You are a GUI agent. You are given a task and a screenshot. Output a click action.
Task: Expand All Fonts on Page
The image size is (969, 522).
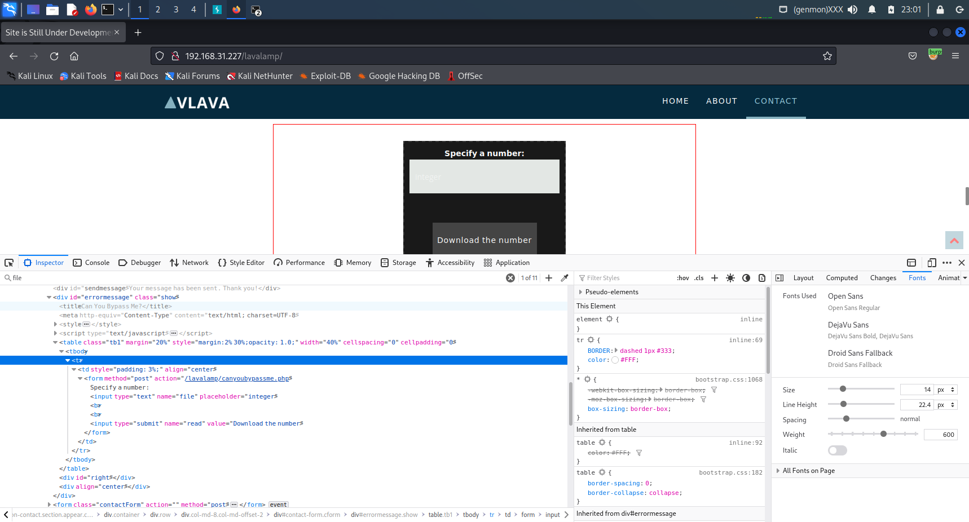(778, 471)
